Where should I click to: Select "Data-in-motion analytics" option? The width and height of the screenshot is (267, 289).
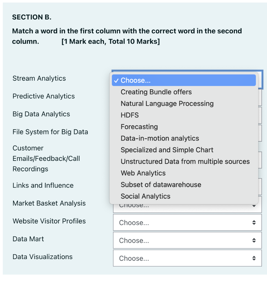pos(160,138)
